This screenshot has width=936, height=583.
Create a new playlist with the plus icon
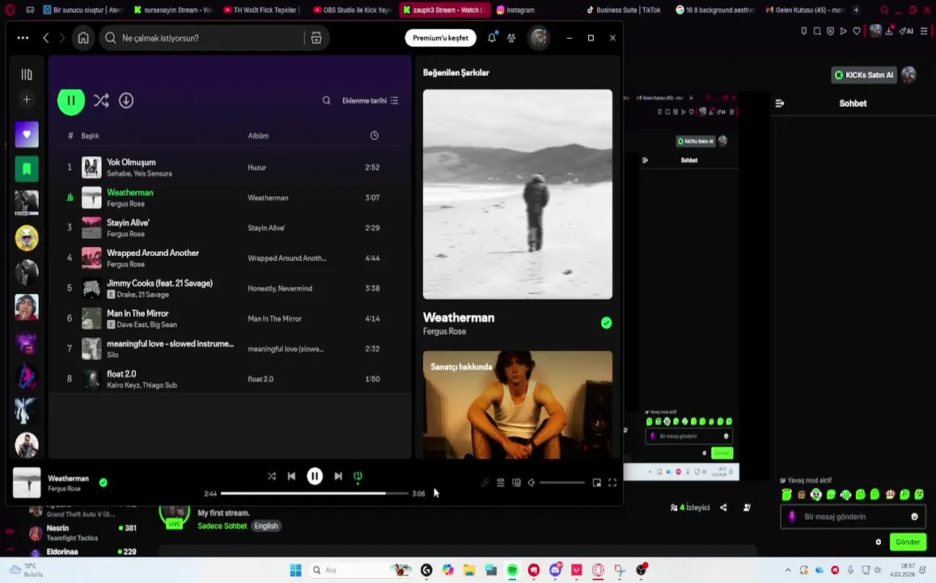click(x=26, y=99)
